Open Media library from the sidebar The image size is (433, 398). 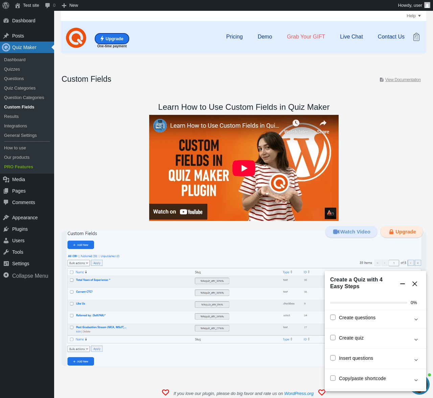pyautogui.click(x=27, y=179)
